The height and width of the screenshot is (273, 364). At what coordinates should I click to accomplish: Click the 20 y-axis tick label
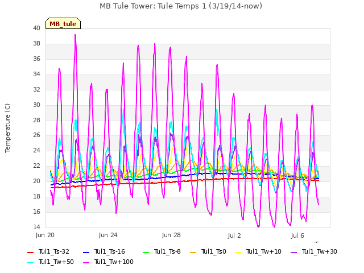coord(36,181)
